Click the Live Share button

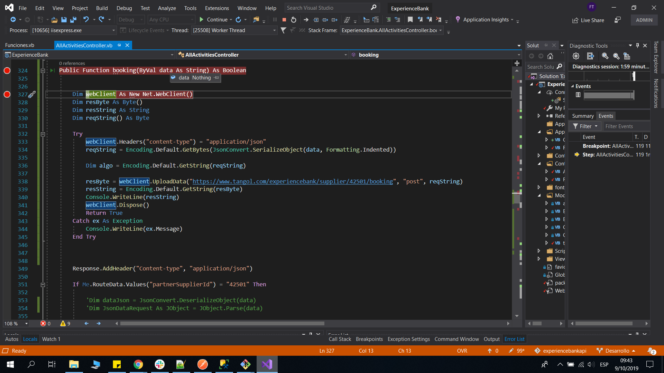[588, 20]
